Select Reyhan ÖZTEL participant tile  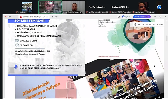click(x=120, y=7)
